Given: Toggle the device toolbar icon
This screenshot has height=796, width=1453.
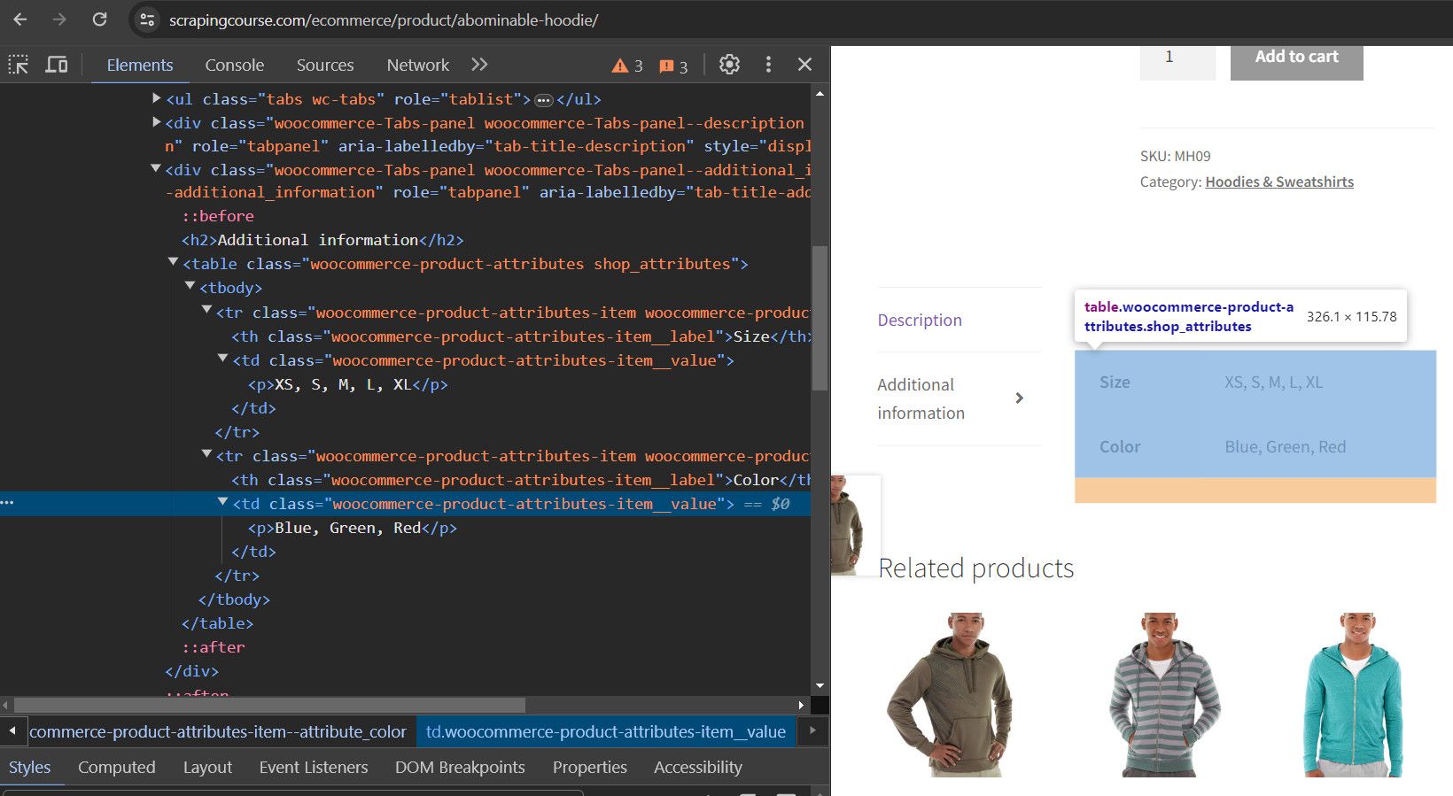Looking at the screenshot, I should (57, 65).
